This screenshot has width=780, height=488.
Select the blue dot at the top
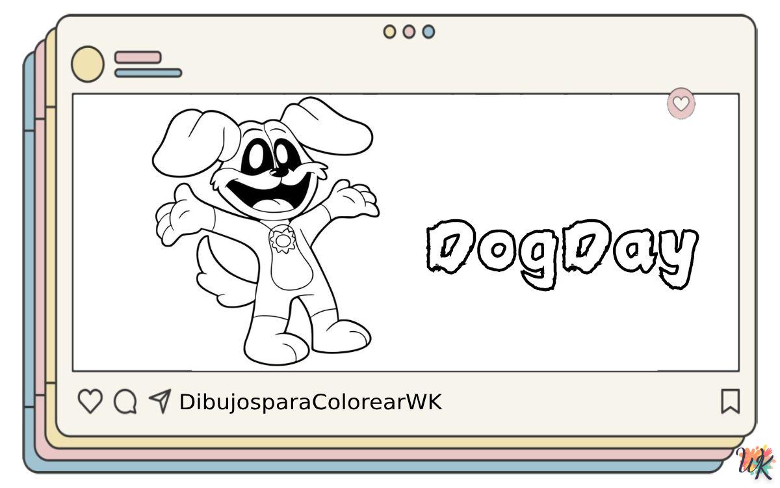click(x=428, y=31)
